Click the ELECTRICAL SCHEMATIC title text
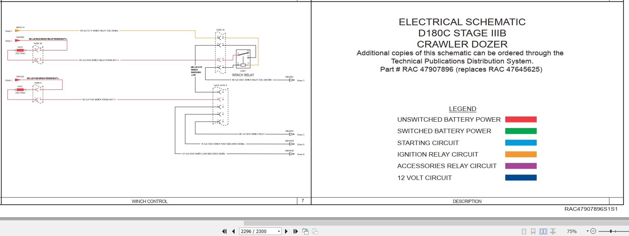The width and height of the screenshot is (629, 236). click(x=462, y=22)
